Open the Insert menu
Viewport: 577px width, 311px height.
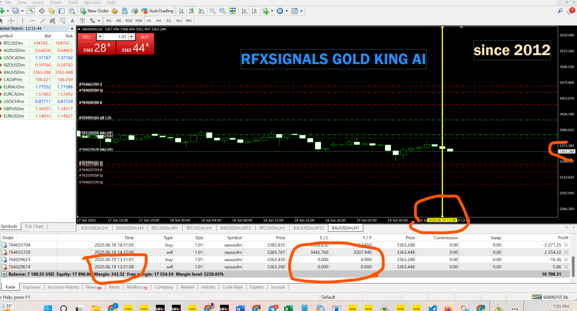pyautogui.click(x=38, y=3)
